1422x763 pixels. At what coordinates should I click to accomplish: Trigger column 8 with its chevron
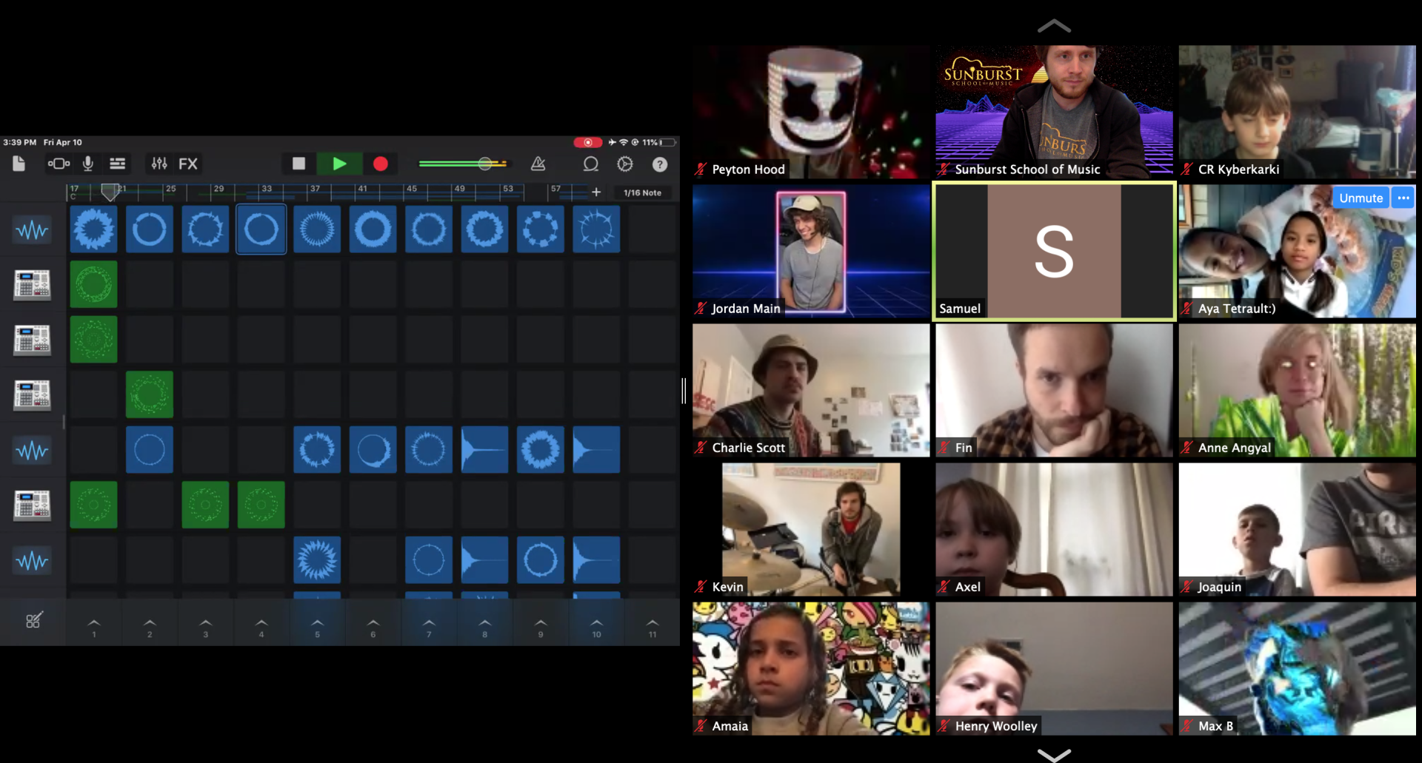point(485,626)
